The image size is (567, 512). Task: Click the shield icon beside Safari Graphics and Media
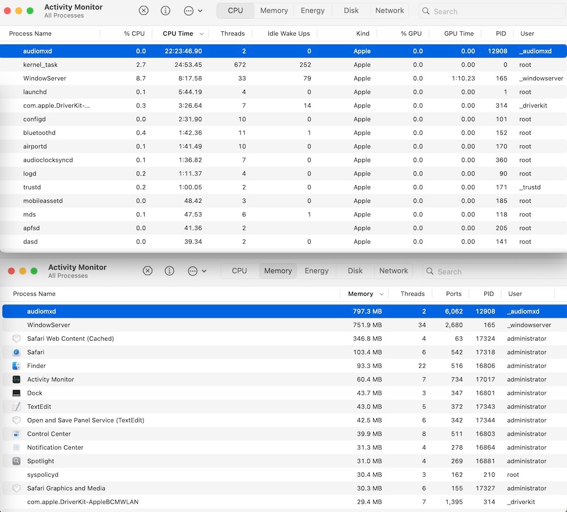tap(16, 488)
